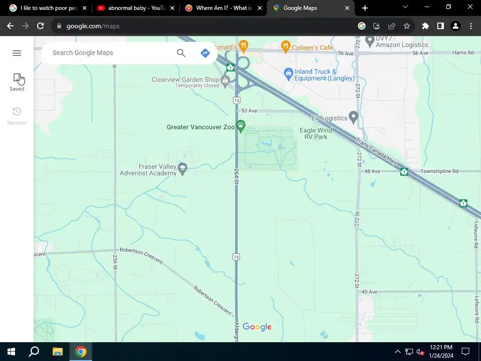Viewport: 481px width, 361px height.
Task: Open Windows taskbar search
Action: pyautogui.click(x=34, y=352)
